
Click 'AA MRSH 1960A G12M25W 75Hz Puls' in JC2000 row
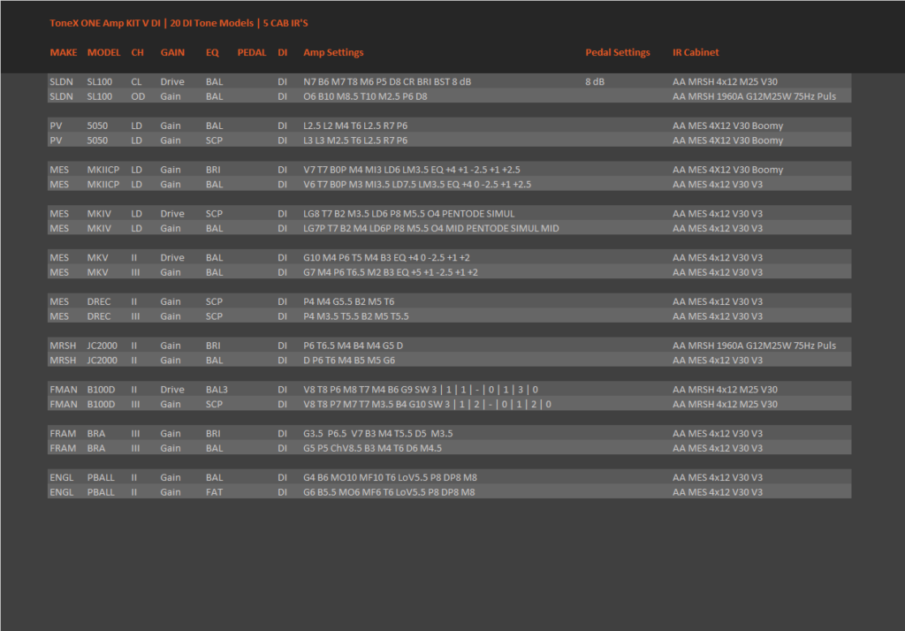(755, 346)
